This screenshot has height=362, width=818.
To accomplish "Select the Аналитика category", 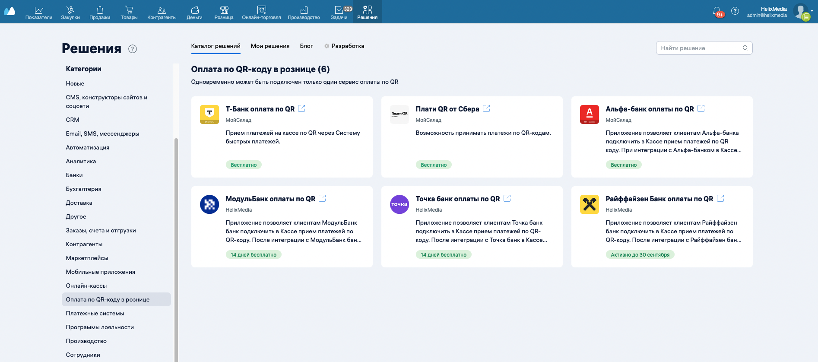I will [x=81, y=161].
